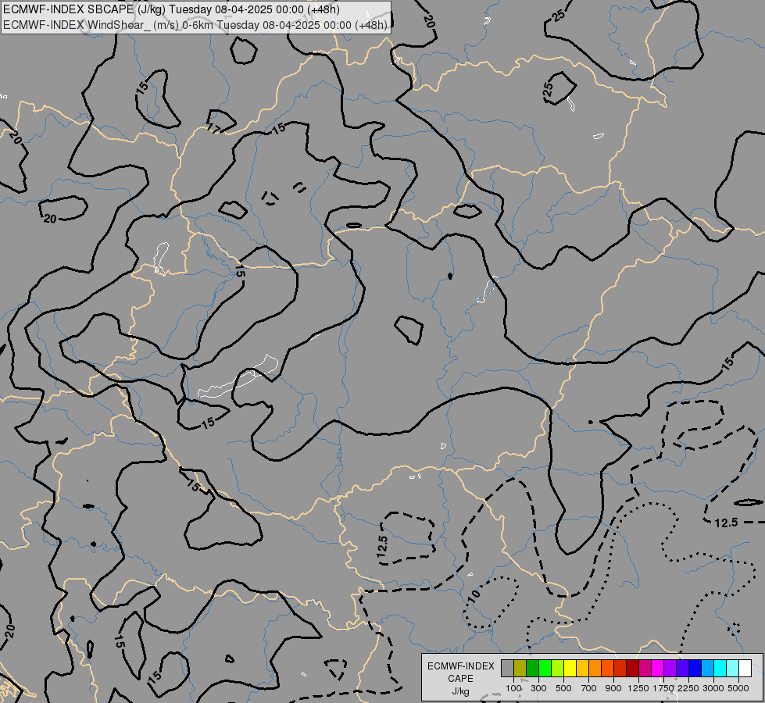Click the 900 value under the legend

tap(613, 688)
